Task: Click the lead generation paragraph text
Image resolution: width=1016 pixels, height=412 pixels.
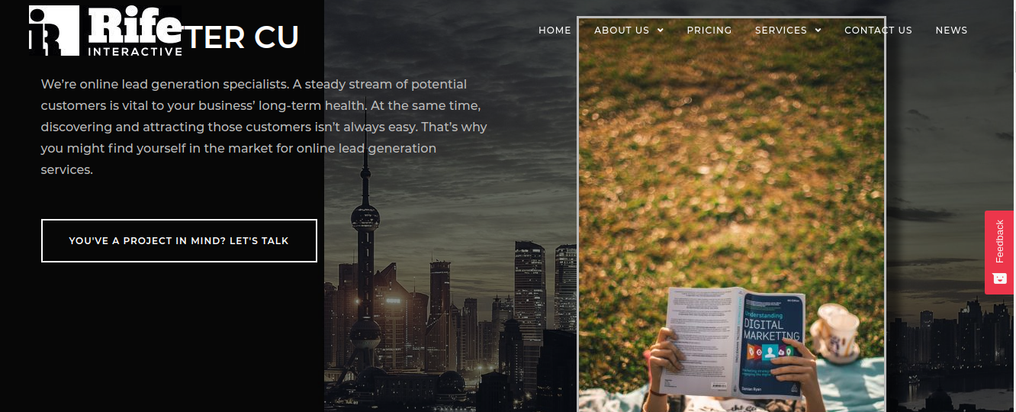Action: tap(264, 127)
